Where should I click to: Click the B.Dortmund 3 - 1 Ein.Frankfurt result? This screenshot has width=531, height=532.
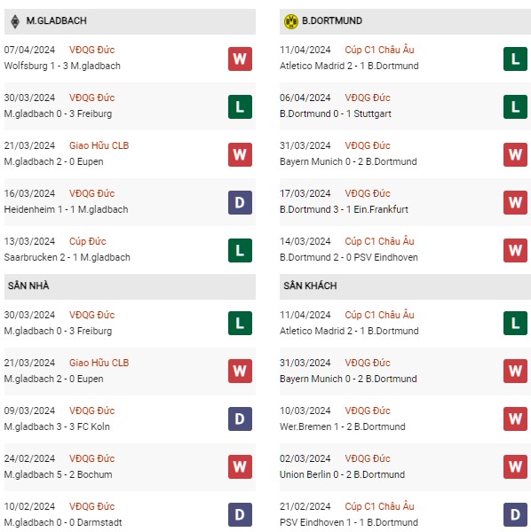(344, 209)
